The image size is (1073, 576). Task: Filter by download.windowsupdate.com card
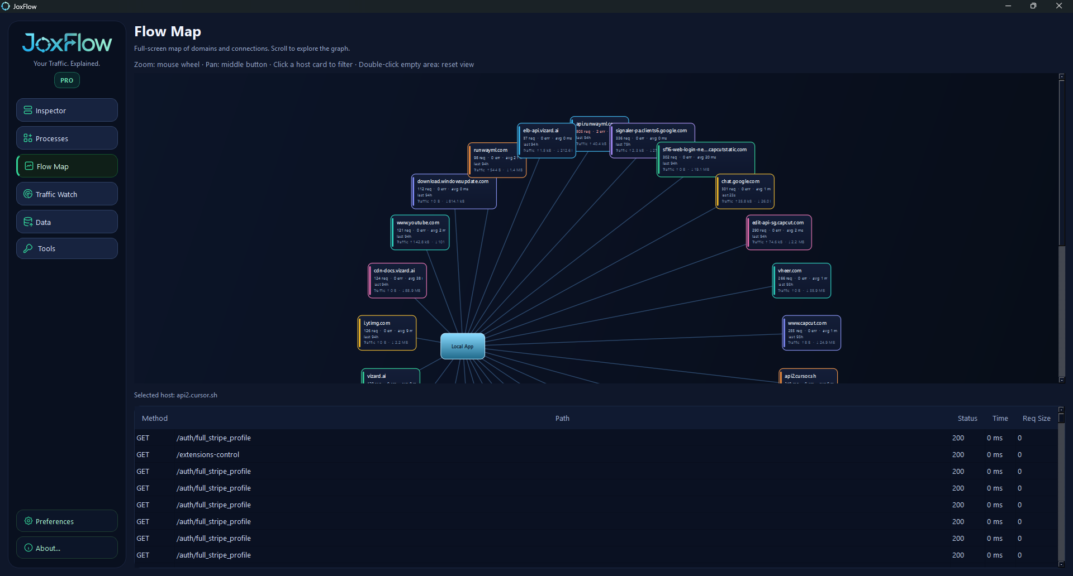pos(454,191)
